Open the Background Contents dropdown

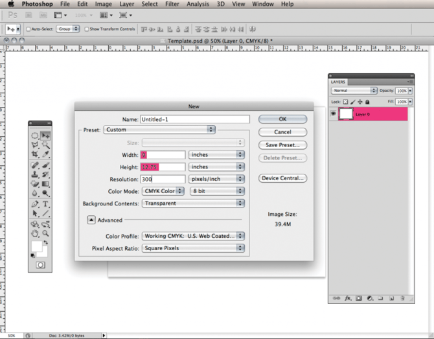(193, 204)
